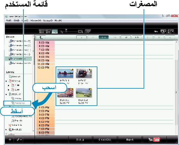The width and height of the screenshot is (179, 145).
Task: Open the File menu
Action: (x=8, y=21)
